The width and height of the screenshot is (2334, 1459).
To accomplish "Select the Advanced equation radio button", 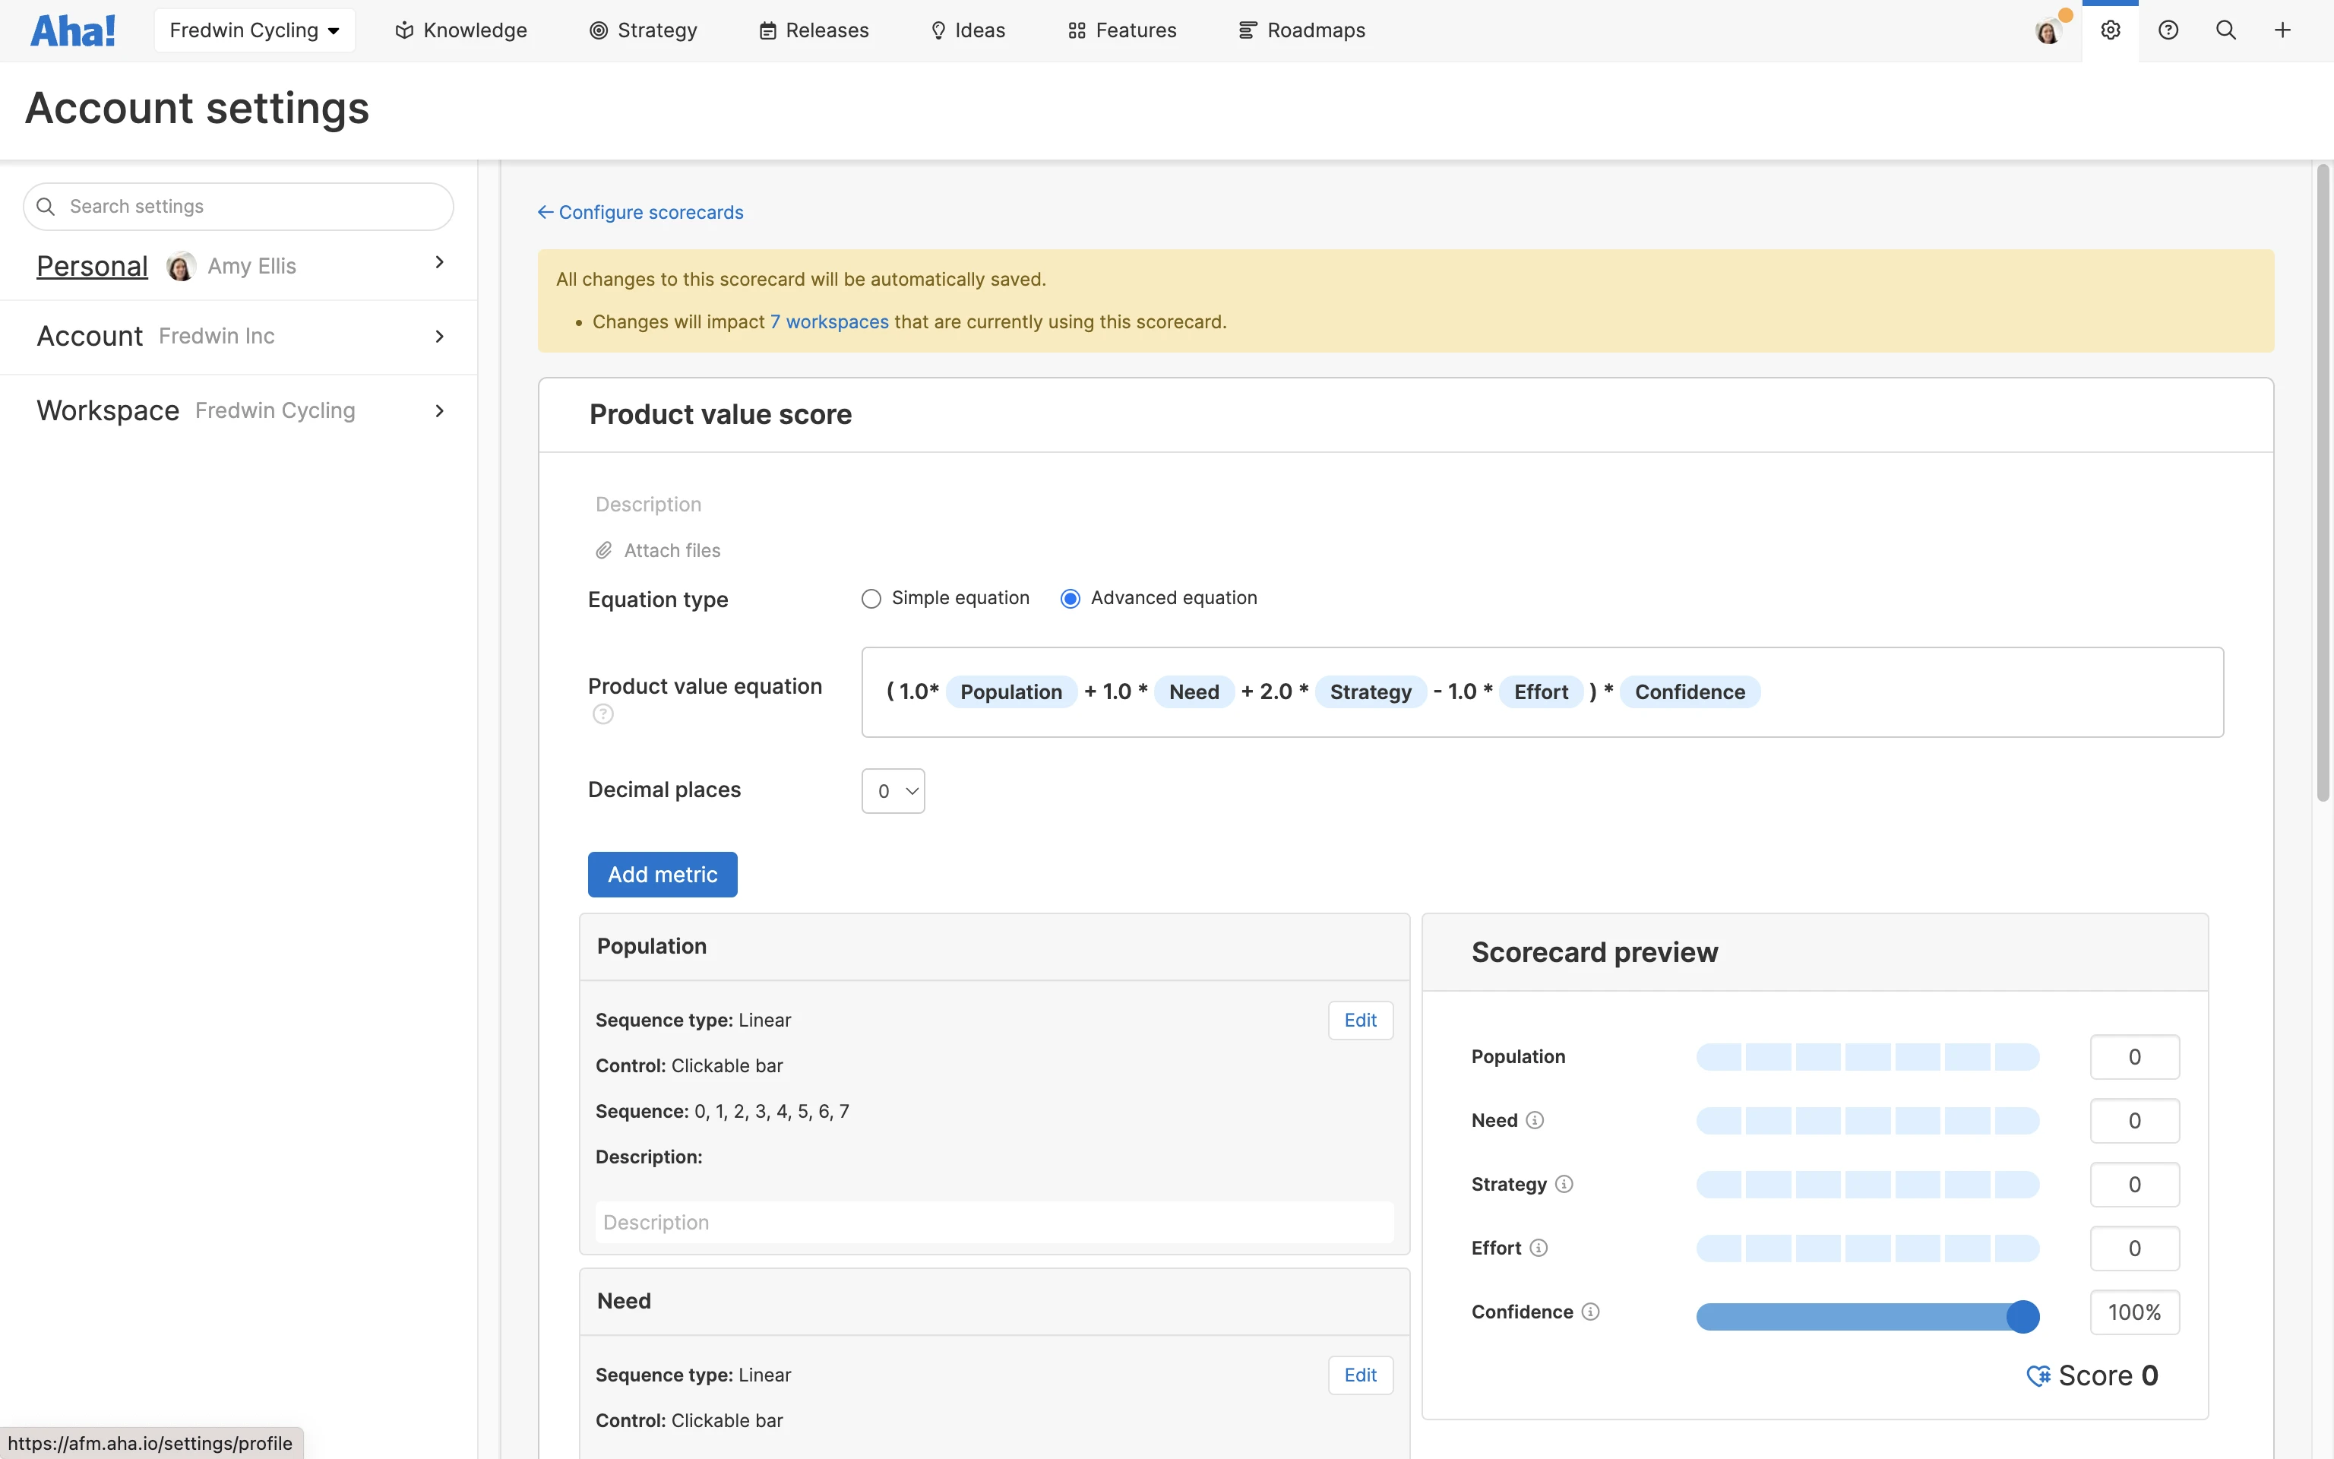I will (x=1070, y=598).
